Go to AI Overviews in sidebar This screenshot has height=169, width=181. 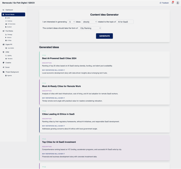11,24
